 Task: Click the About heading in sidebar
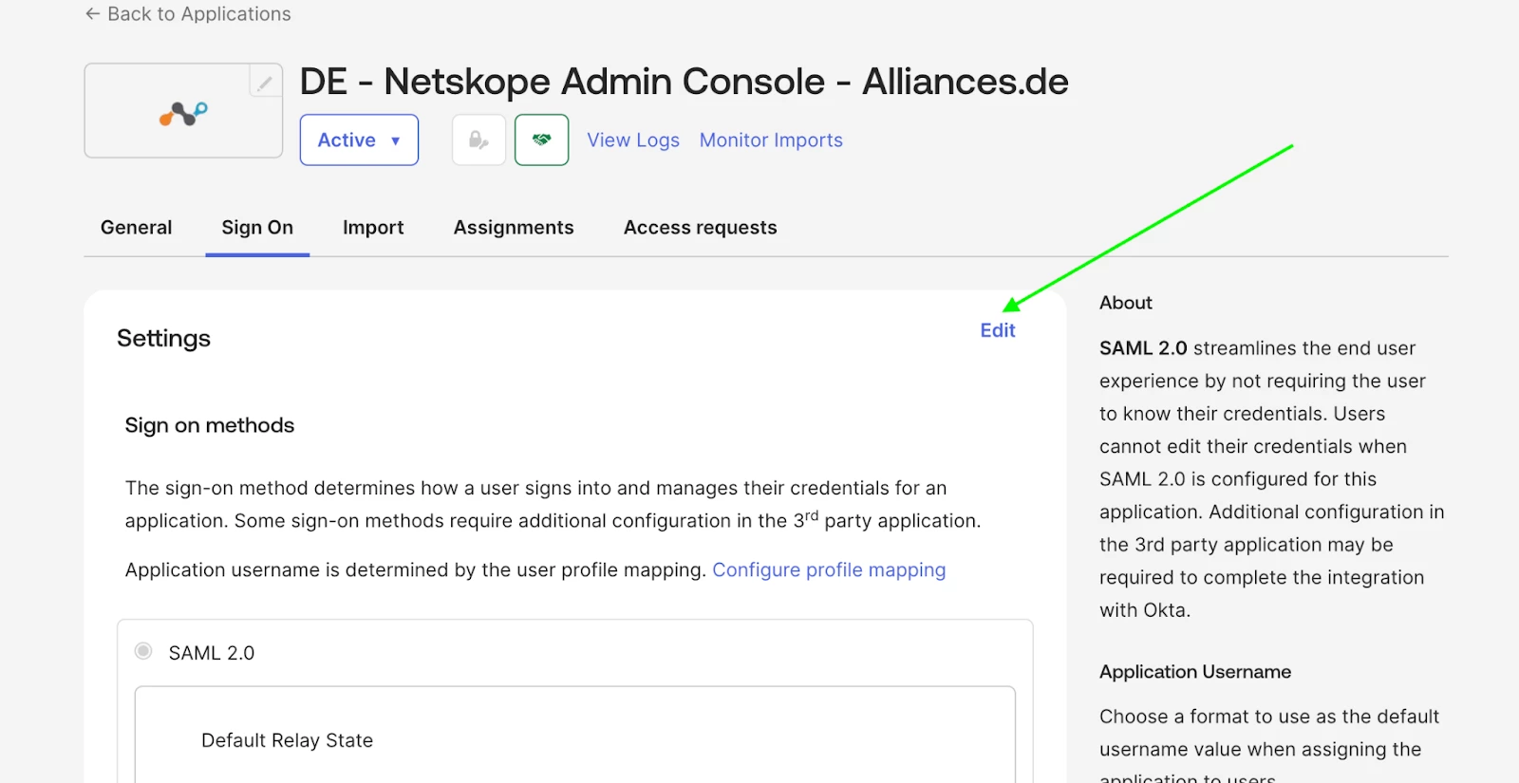[x=1126, y=303]
